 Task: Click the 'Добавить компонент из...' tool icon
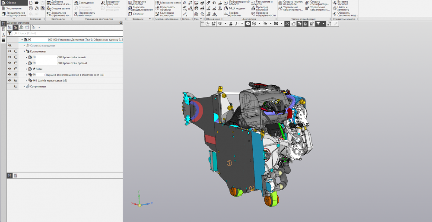pyautogui.click(x=48, y=3)
